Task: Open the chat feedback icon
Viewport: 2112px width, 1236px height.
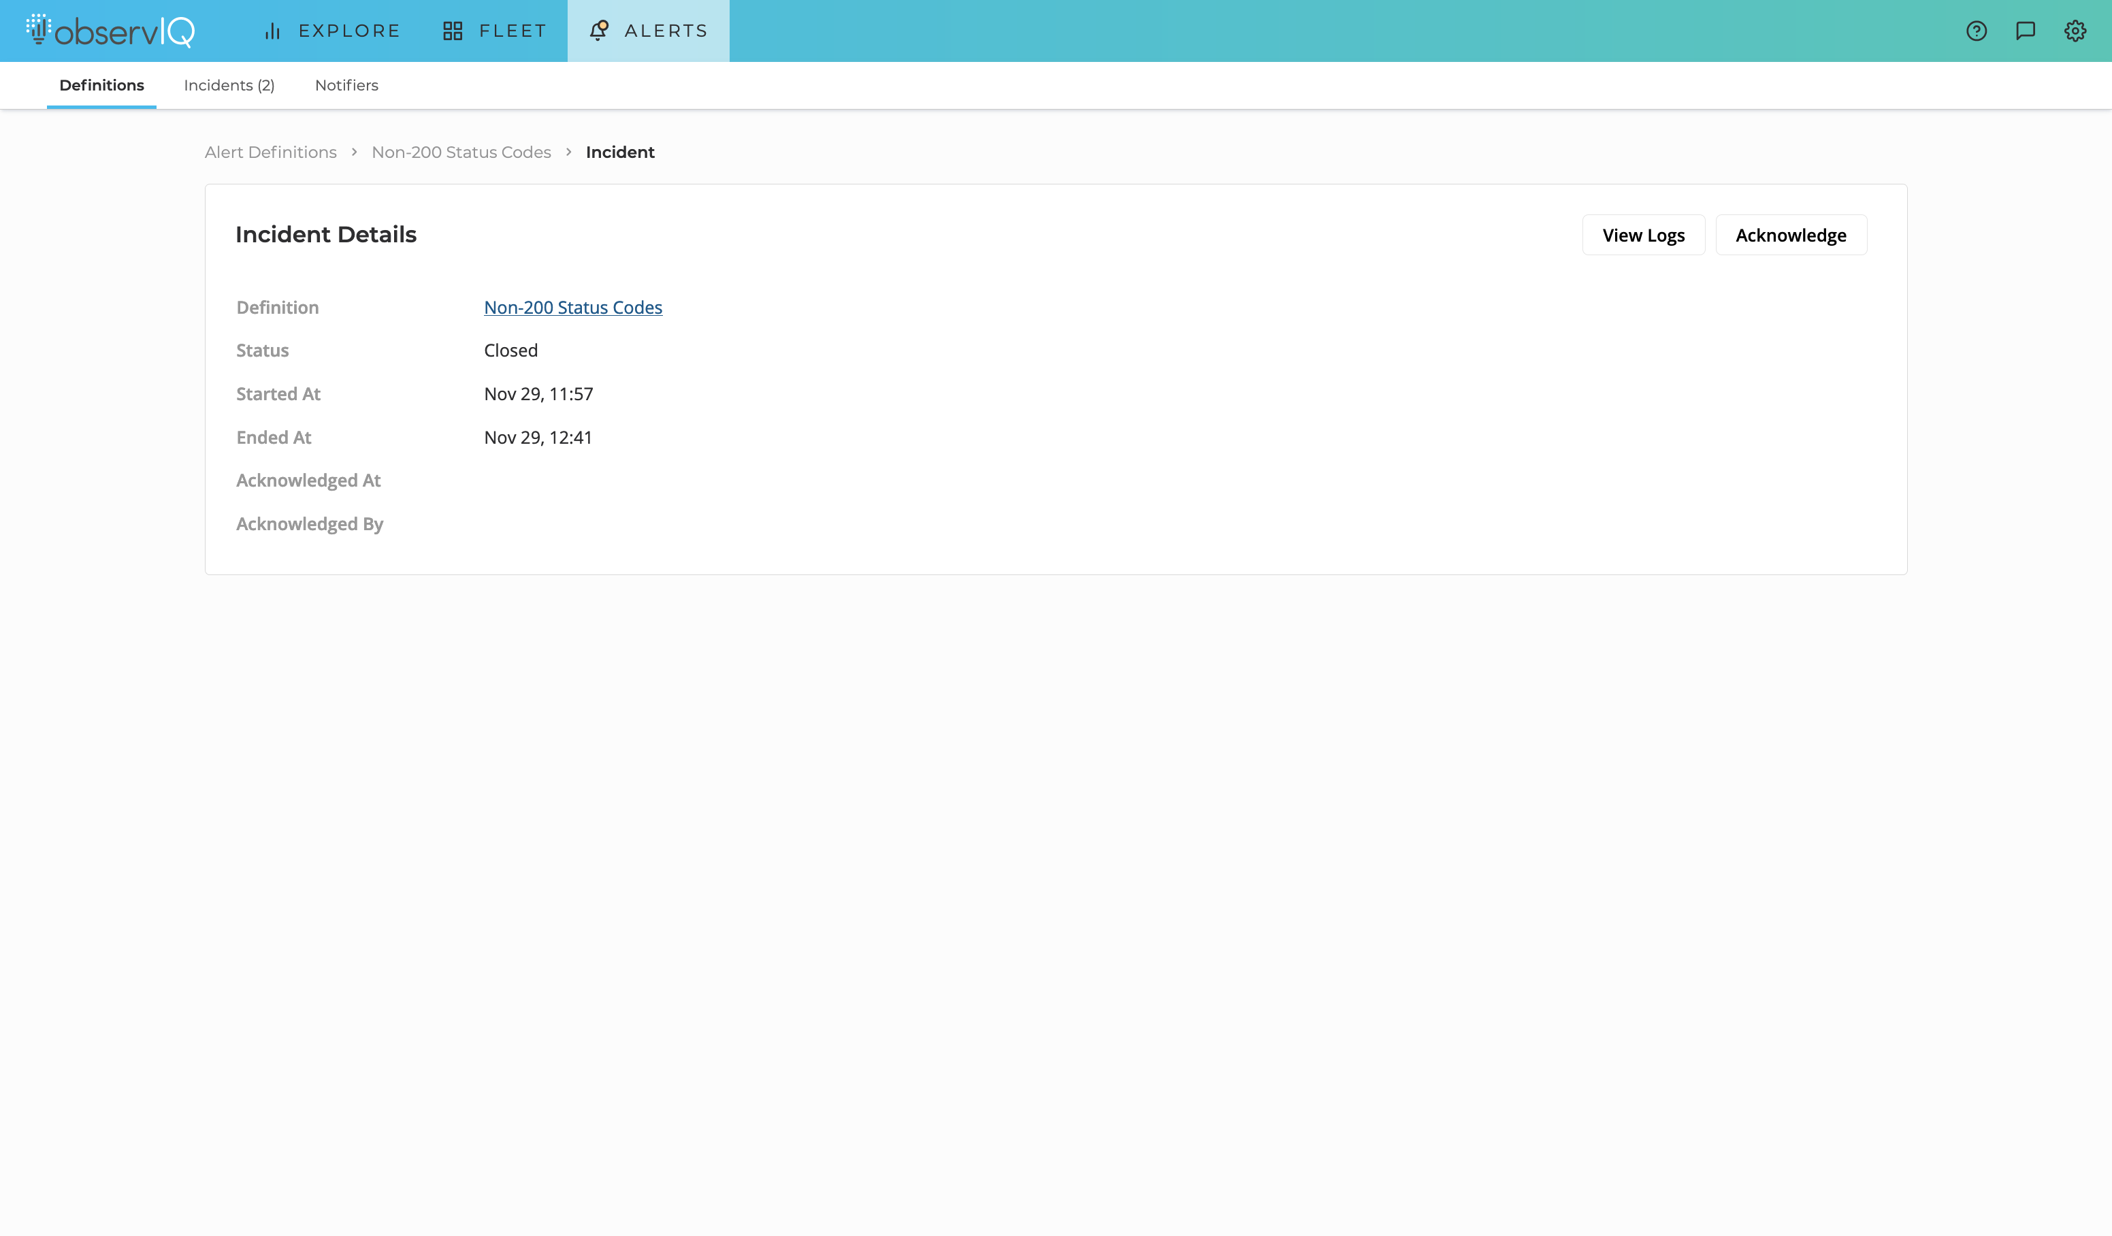Action: (2026, 31)
